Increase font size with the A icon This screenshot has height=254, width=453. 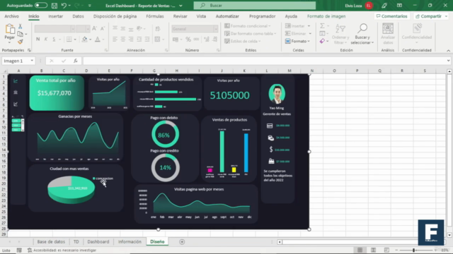tap(94, 28)
